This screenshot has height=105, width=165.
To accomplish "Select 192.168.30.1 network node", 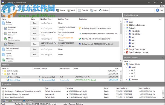I will (x=136, y=31).
